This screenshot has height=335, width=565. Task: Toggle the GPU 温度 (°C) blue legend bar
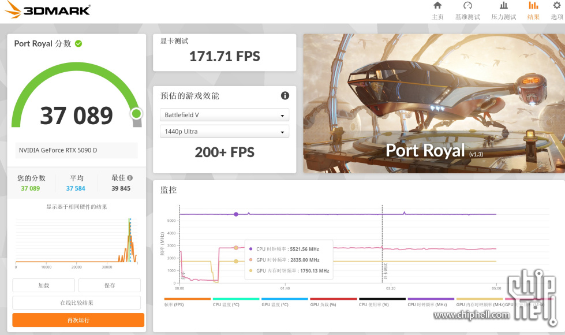coord(285,299)
